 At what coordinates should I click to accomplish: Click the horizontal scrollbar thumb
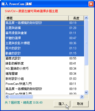coord(21,97)
